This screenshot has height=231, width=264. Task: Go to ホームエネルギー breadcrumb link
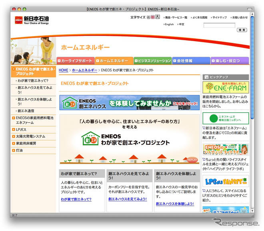84,70
